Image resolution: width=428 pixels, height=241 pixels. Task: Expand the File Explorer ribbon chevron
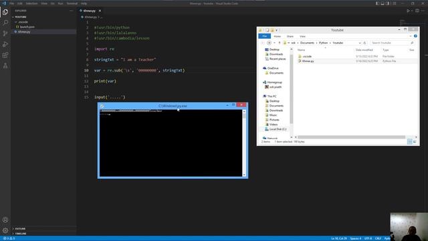pos(410,36)
